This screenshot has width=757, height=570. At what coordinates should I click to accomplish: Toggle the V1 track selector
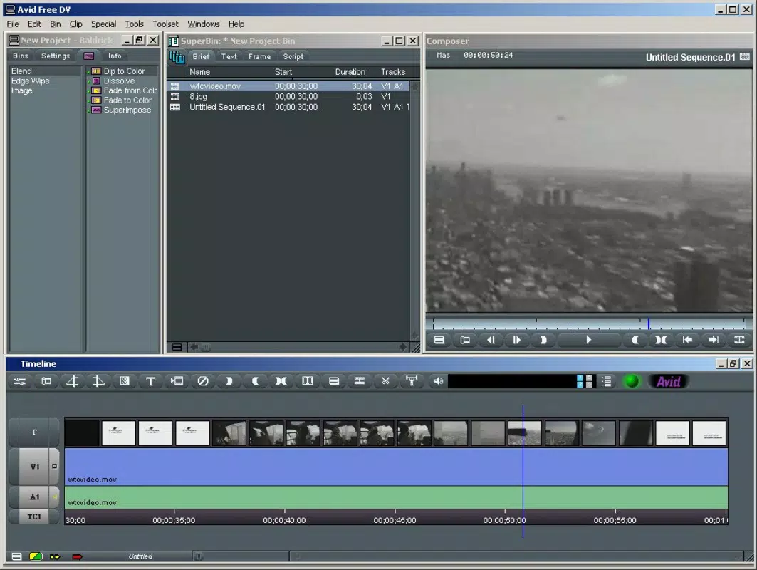click(x=34, y=467)
